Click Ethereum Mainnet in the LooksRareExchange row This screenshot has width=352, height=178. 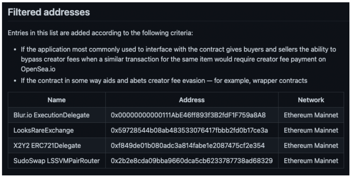(311, 130)
